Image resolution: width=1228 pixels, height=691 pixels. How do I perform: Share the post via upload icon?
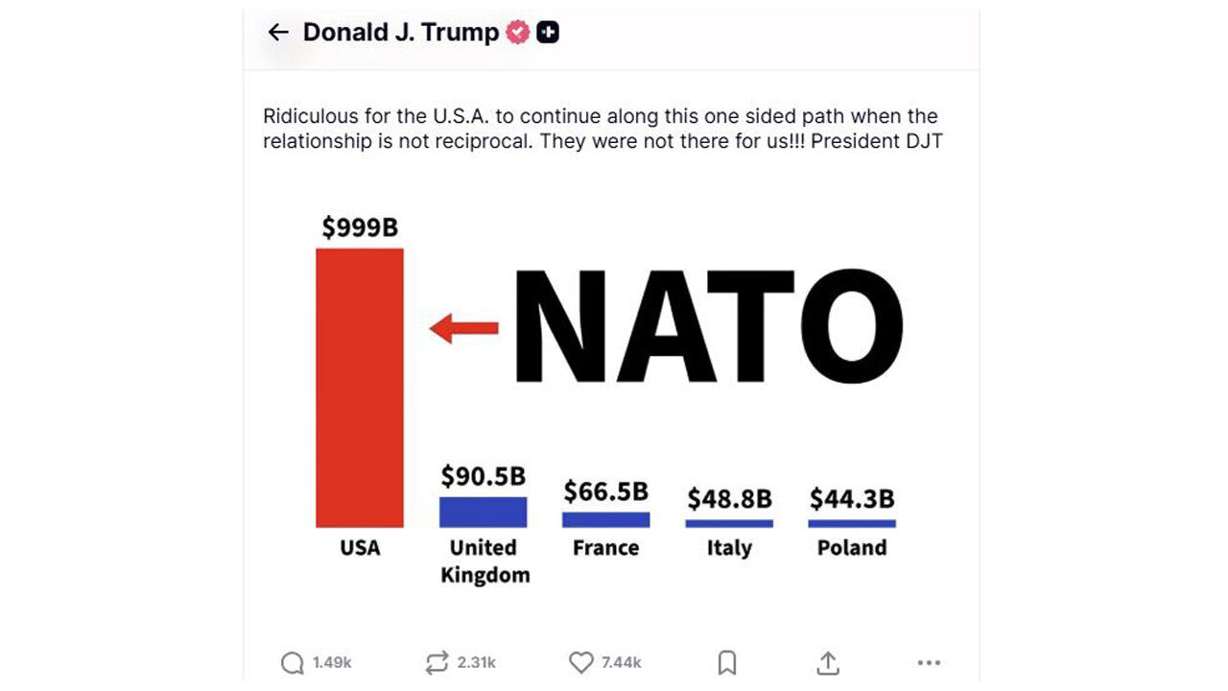click(x=828, y=662)
